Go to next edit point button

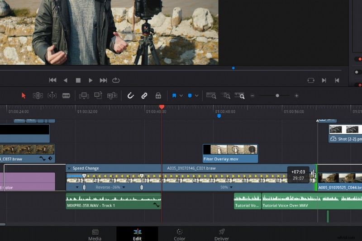[x=324, y=80]
